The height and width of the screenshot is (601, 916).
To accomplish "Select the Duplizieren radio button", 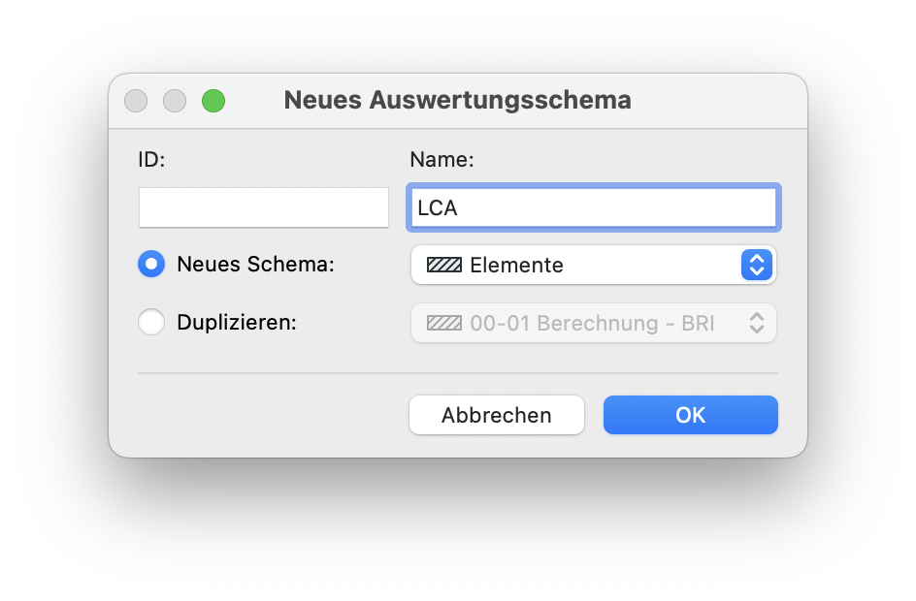I will (x=151, y=322).
